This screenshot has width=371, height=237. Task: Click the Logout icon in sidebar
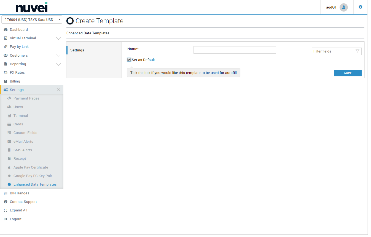tap(6, 219)
